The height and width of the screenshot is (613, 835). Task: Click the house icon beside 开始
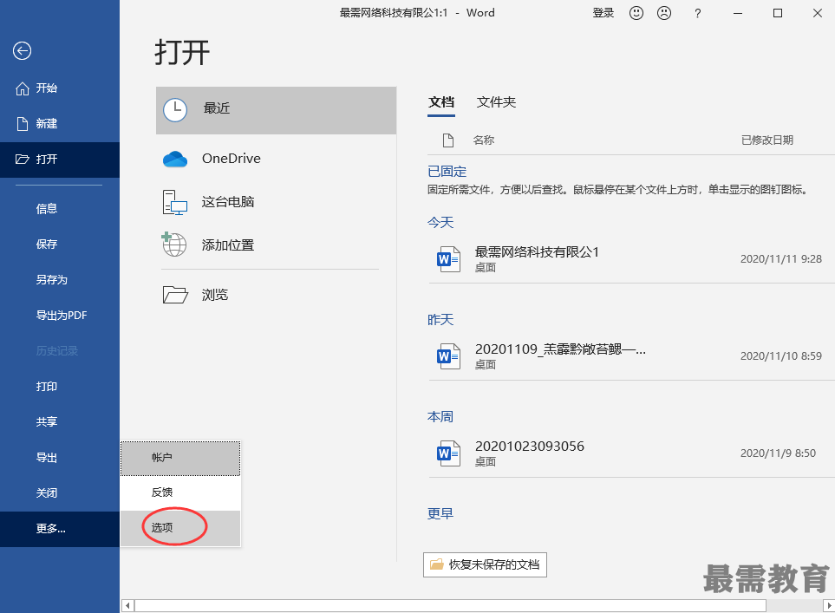click(23, 88)
